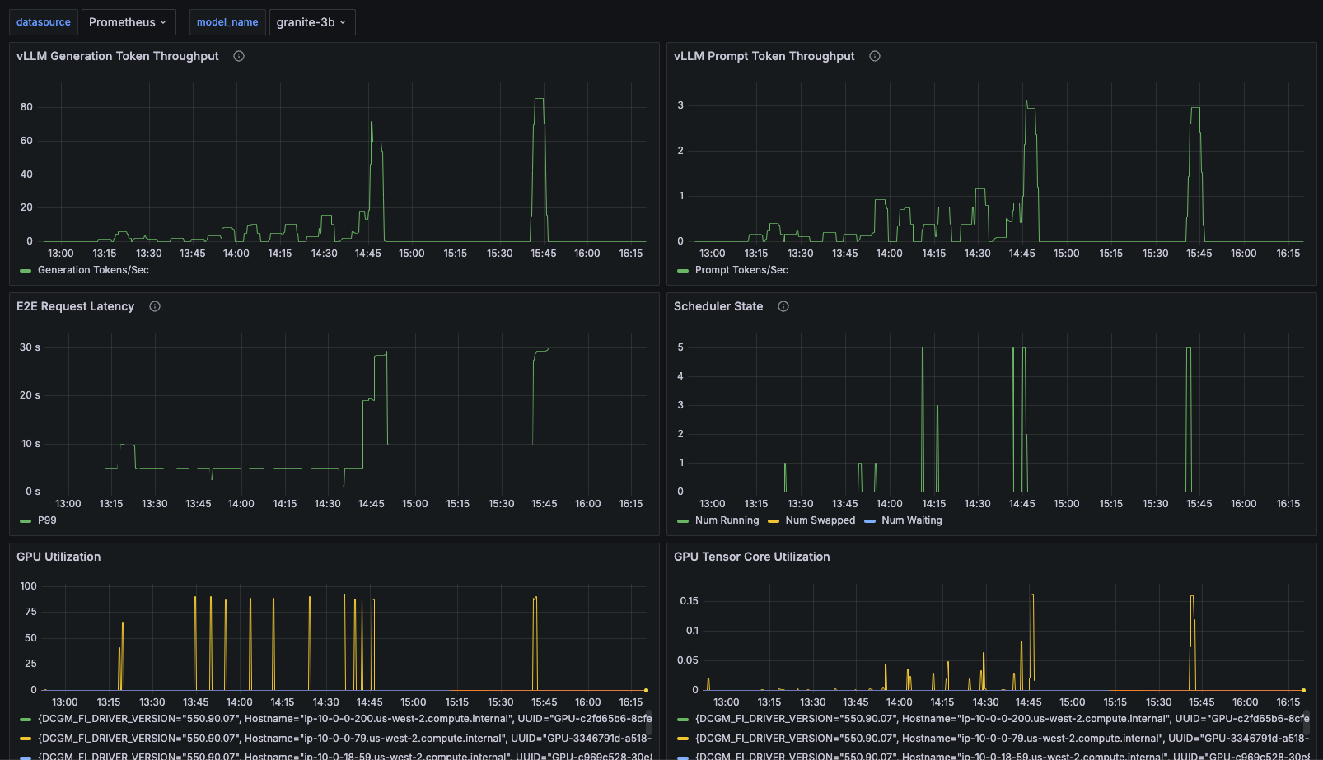Click blue swatch of Num Waiting

pos(870,521)
